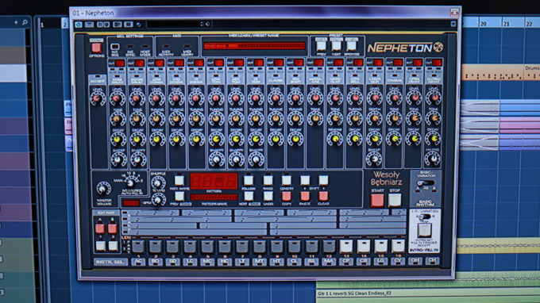Load the Prev preset

321,46
